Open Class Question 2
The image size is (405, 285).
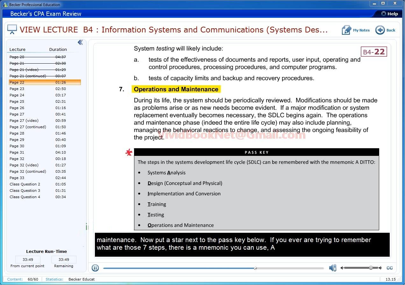click(x=45, y=184)
